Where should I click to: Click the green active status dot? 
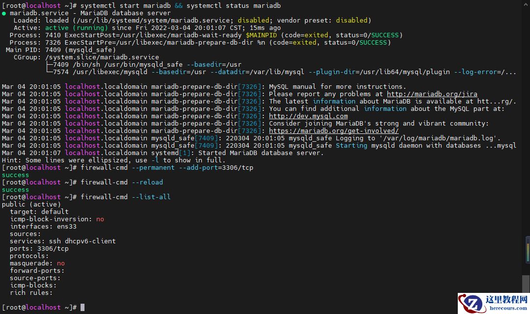[x=4, y=13]
